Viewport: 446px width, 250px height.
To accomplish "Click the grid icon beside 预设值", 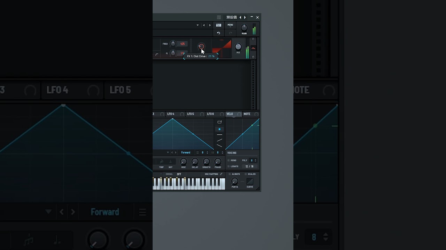I will [219, 17].
